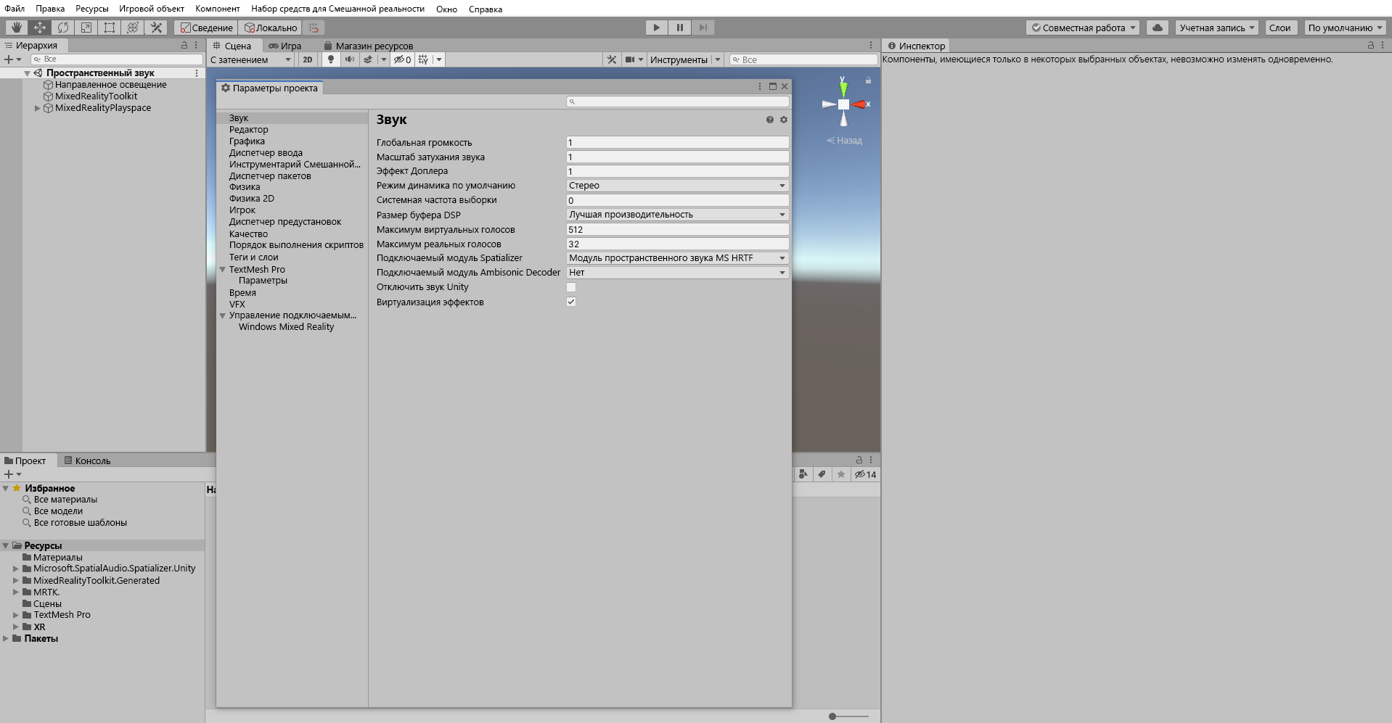Toggle hidden objects visibility counter in scene toolbar

click(403, 59)
